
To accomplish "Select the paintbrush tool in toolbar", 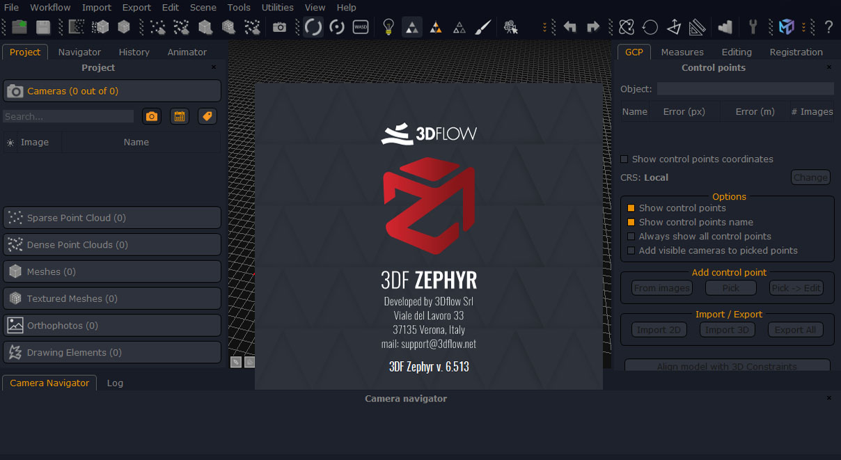I will (x=482, y=27).
